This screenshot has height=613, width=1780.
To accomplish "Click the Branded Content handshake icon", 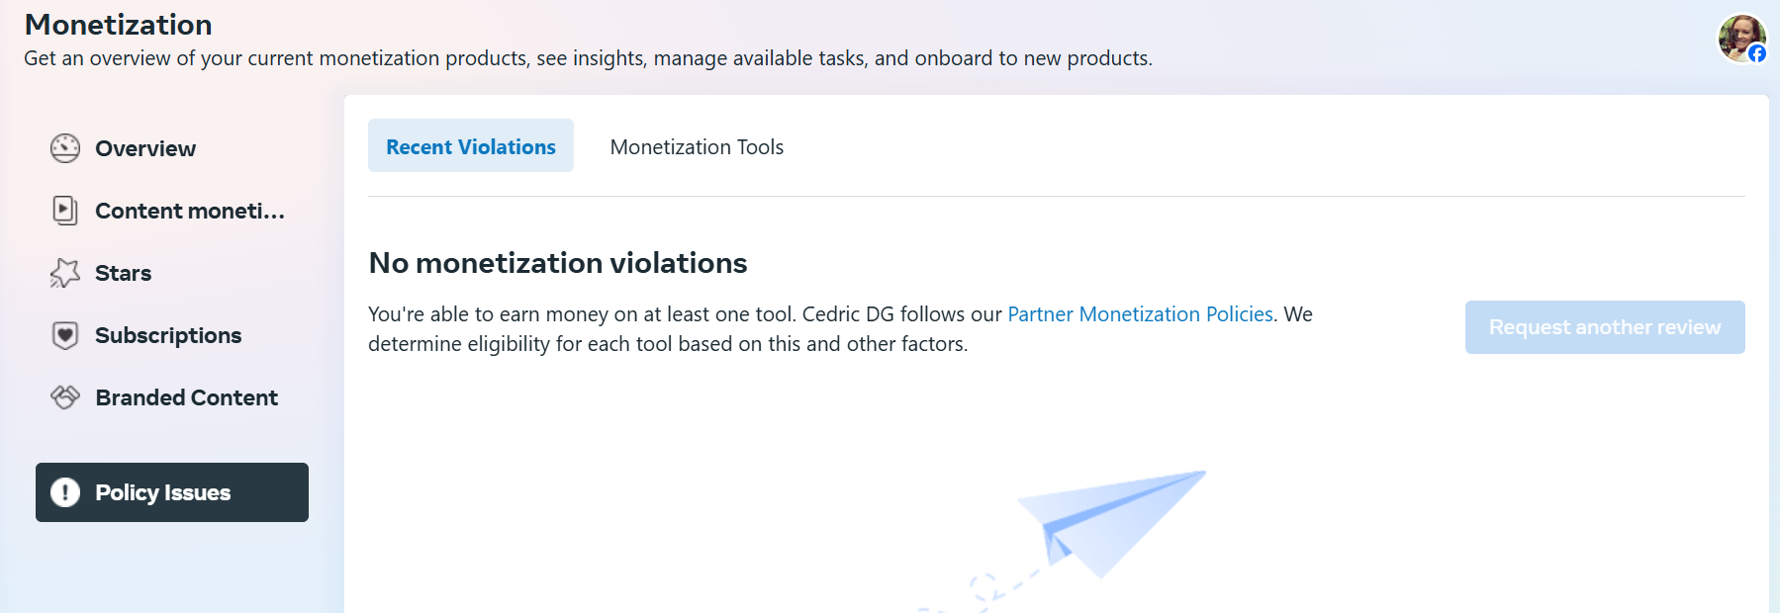I will point(65,397).
